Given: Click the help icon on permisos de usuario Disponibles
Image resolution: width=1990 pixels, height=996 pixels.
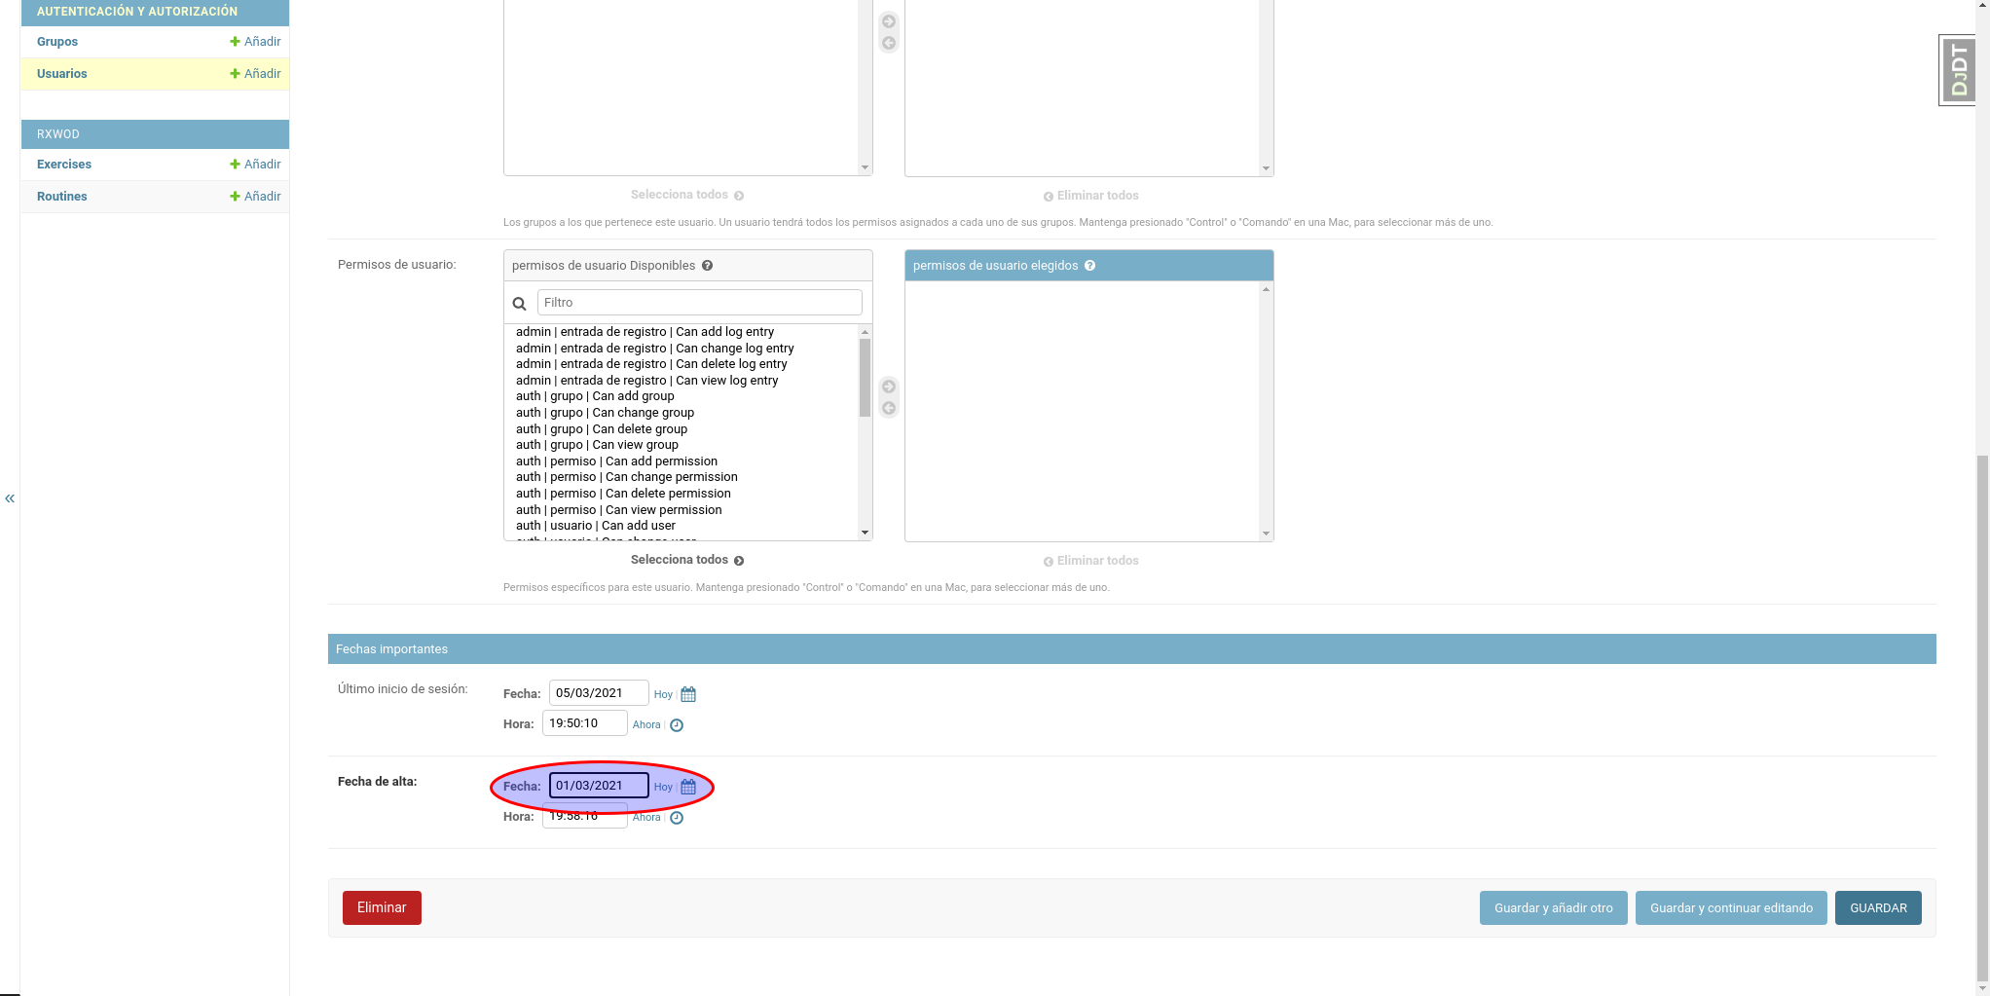Looking at the screenshot, I should click(x=707, y=265).
